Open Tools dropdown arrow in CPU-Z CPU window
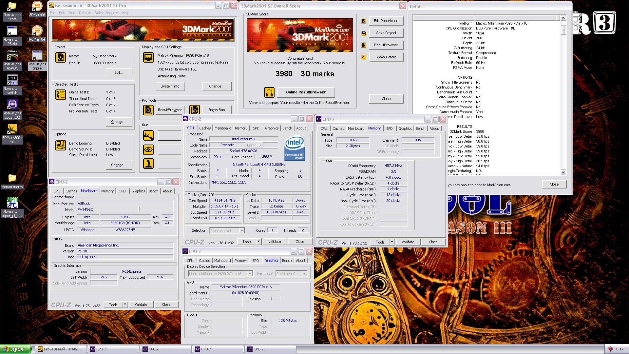 (x=258, y=242)
